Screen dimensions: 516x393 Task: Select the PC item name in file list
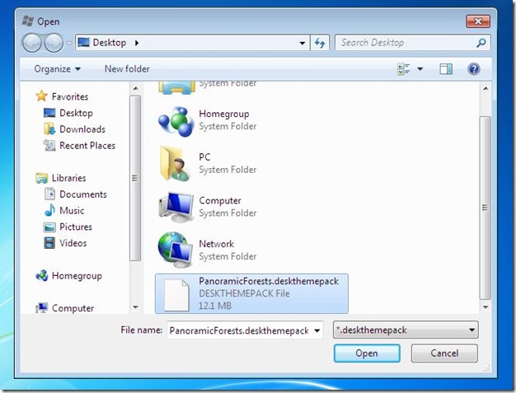[204, 157]
